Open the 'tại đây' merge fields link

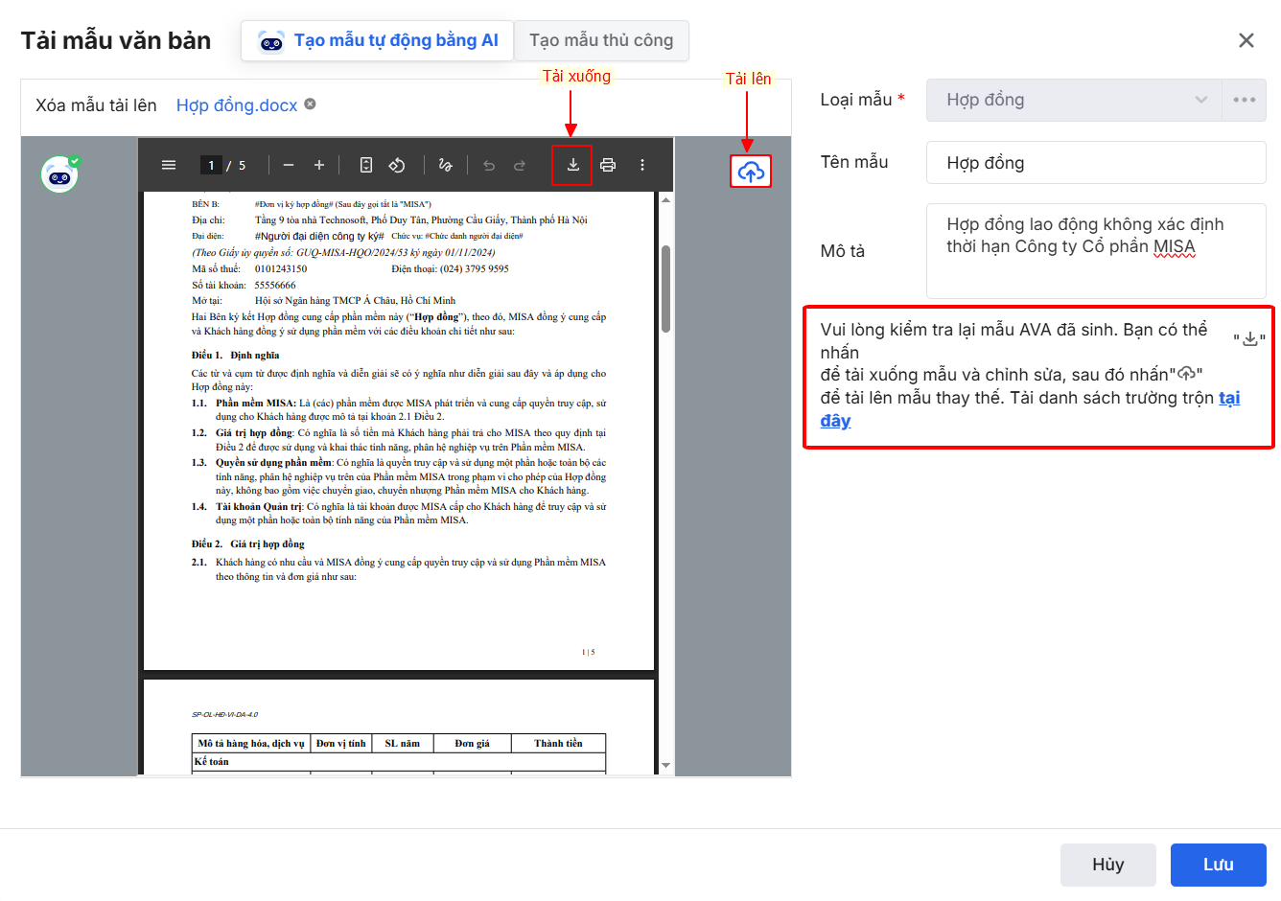coord(1228,398)
